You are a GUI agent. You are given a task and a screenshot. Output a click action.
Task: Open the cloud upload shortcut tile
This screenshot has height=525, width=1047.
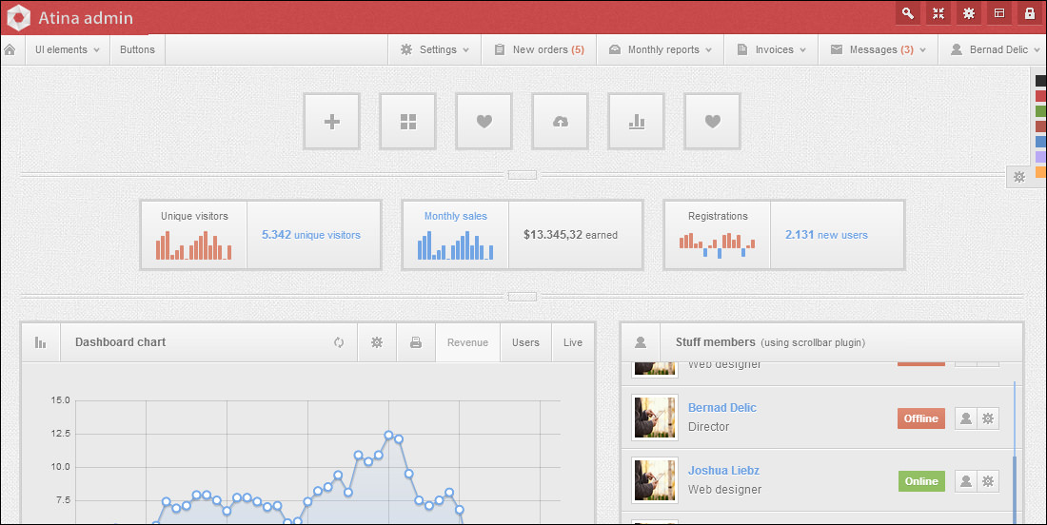tap(561, 122)
